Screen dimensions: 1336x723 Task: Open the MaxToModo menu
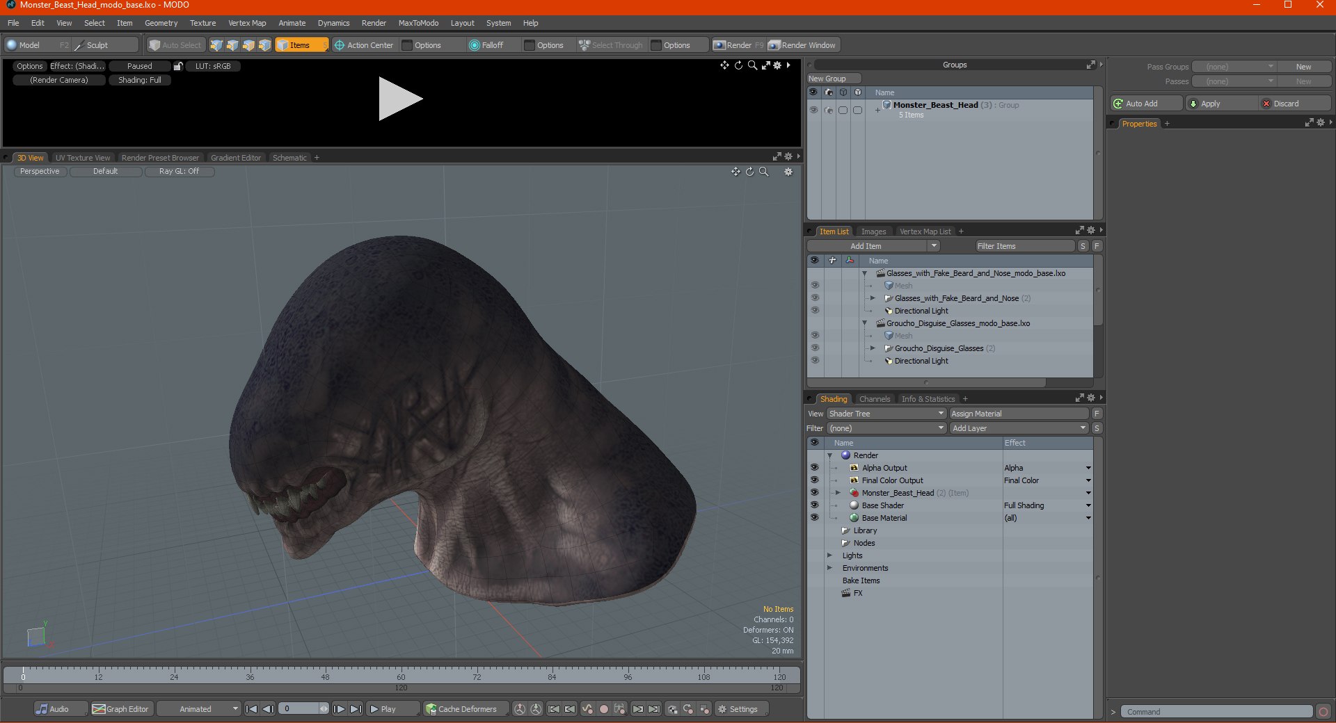pos(418,23)
